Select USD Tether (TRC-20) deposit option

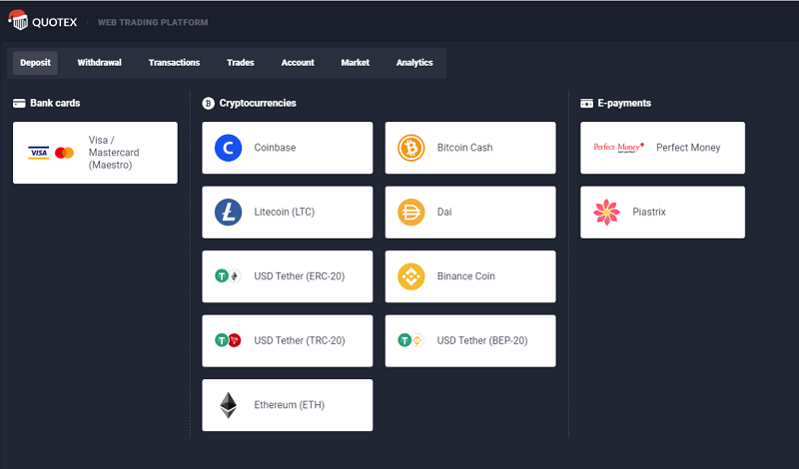pyautogui.click(x=288, y=340)
